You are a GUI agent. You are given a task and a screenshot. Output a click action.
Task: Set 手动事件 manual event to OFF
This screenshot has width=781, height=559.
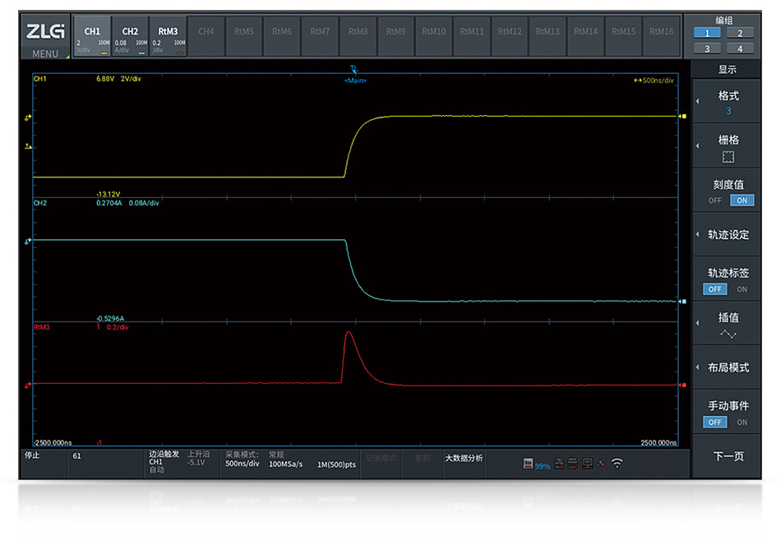[714, 422]
